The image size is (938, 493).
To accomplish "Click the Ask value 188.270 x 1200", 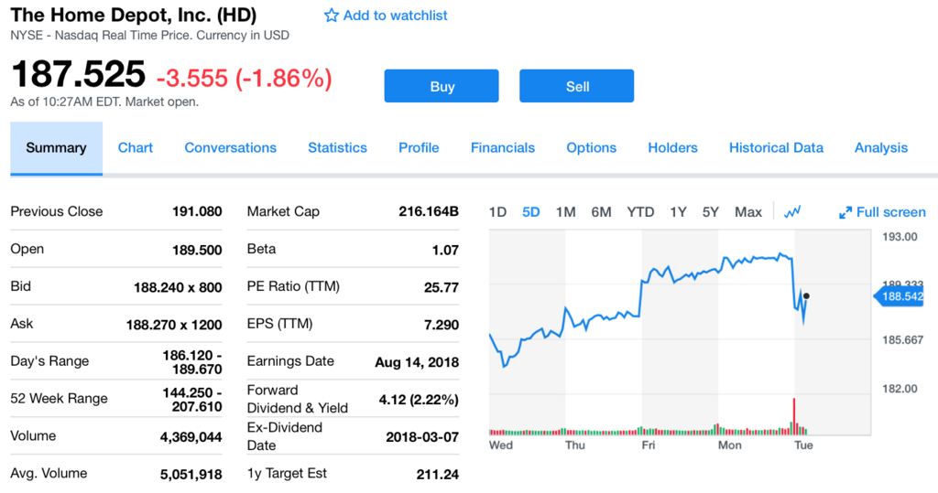I will [174, 325].
